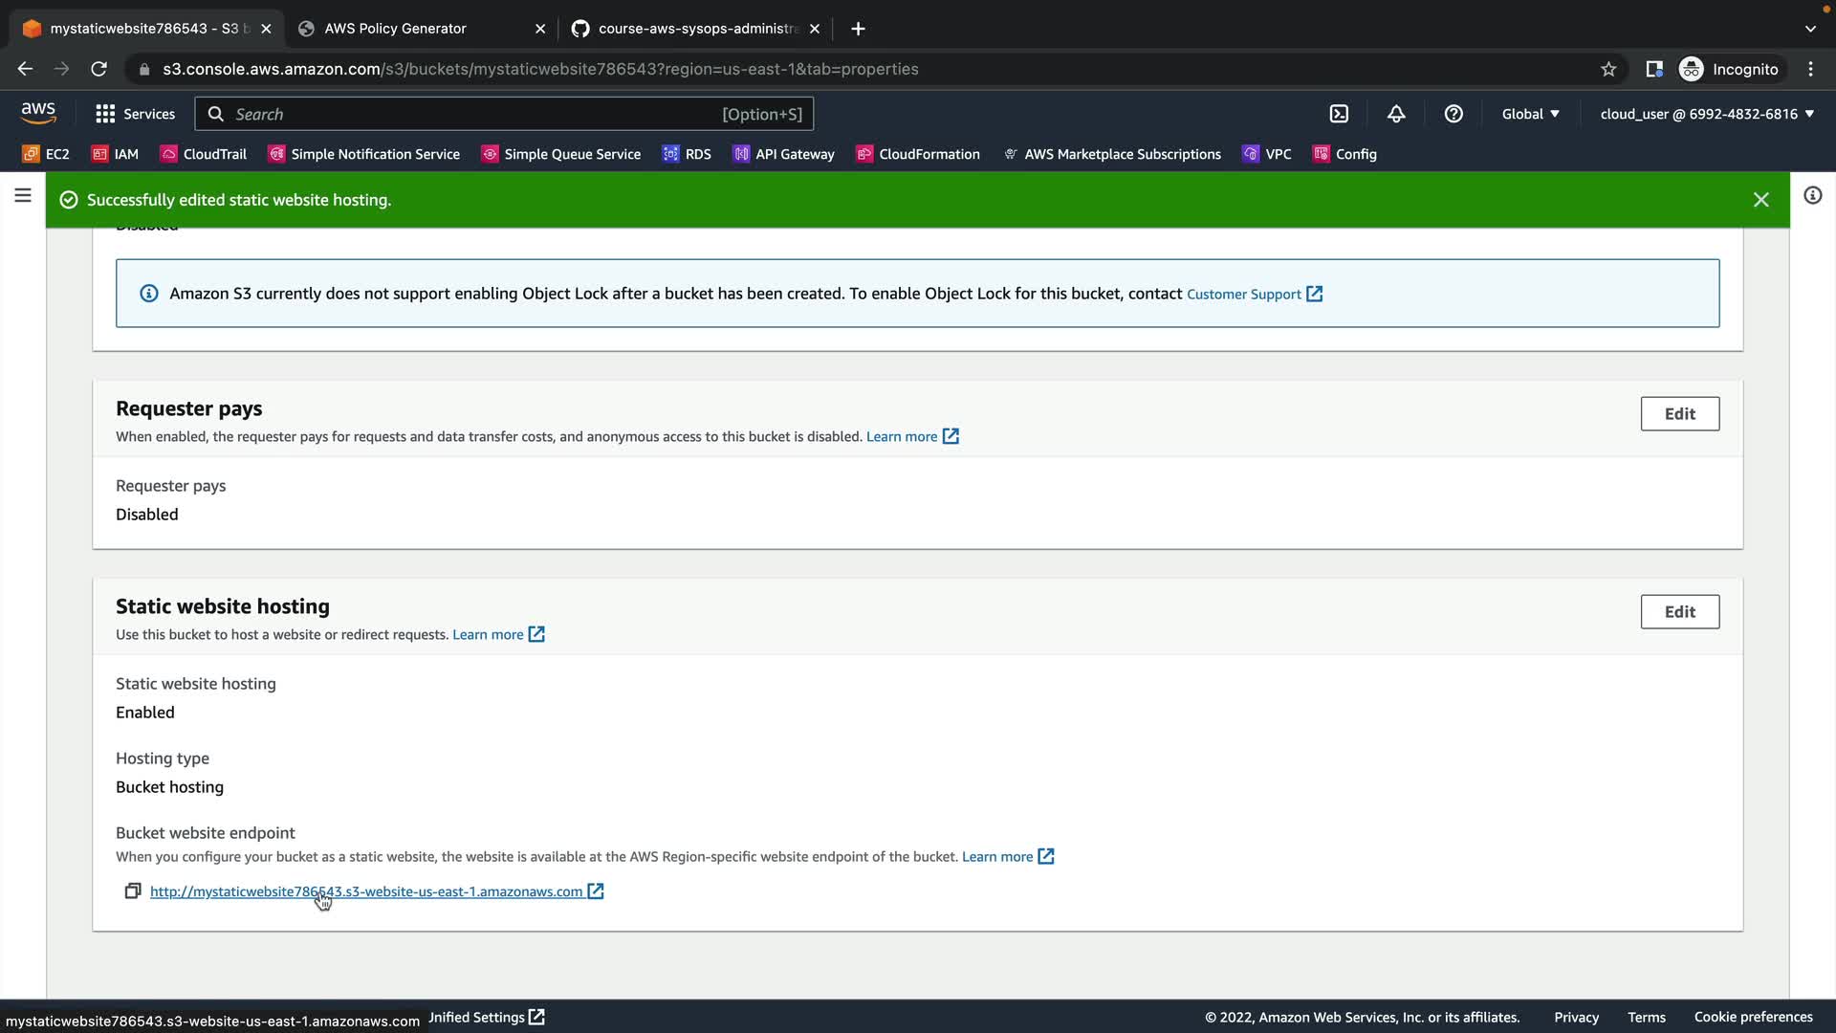The image size is (1836, 1033).
Task: Click the AWS logo home icon
Action: click(x=38, y=113)
